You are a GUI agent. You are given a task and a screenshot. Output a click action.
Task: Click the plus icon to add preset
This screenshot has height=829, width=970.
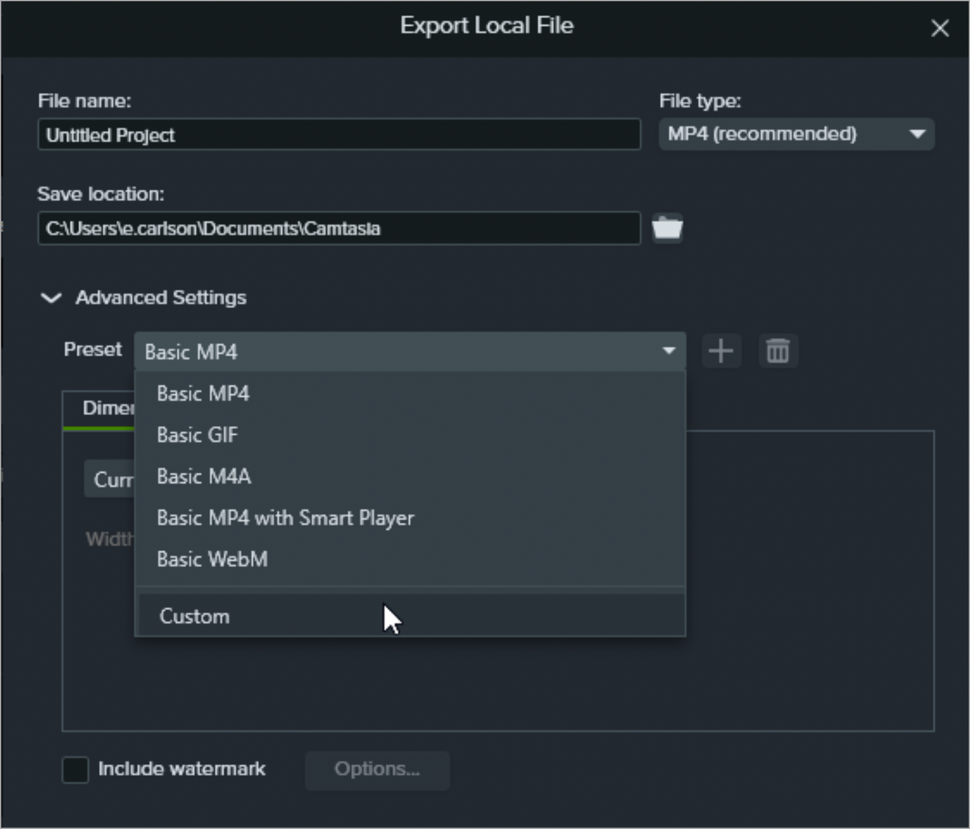(x=721, y=351)
